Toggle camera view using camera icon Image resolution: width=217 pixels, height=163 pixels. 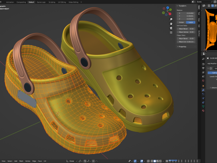pyautogui.click(x=171, y=28)
